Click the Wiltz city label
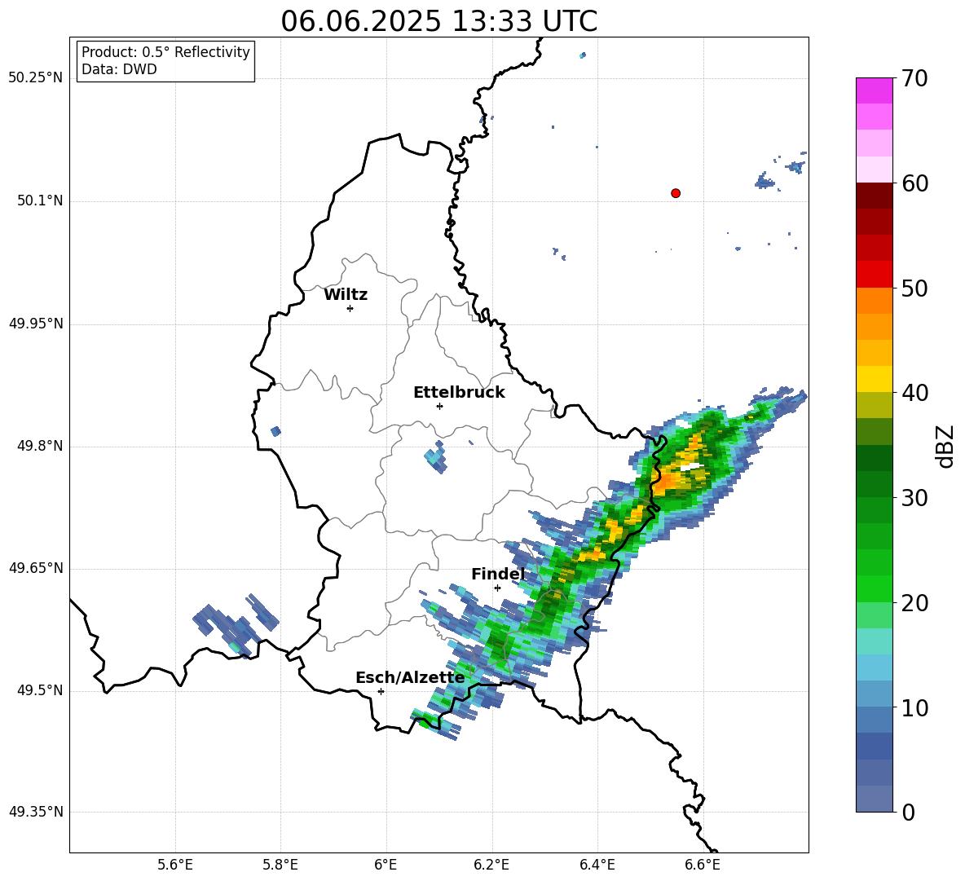 pyautogui.click(x=346, y=295)
